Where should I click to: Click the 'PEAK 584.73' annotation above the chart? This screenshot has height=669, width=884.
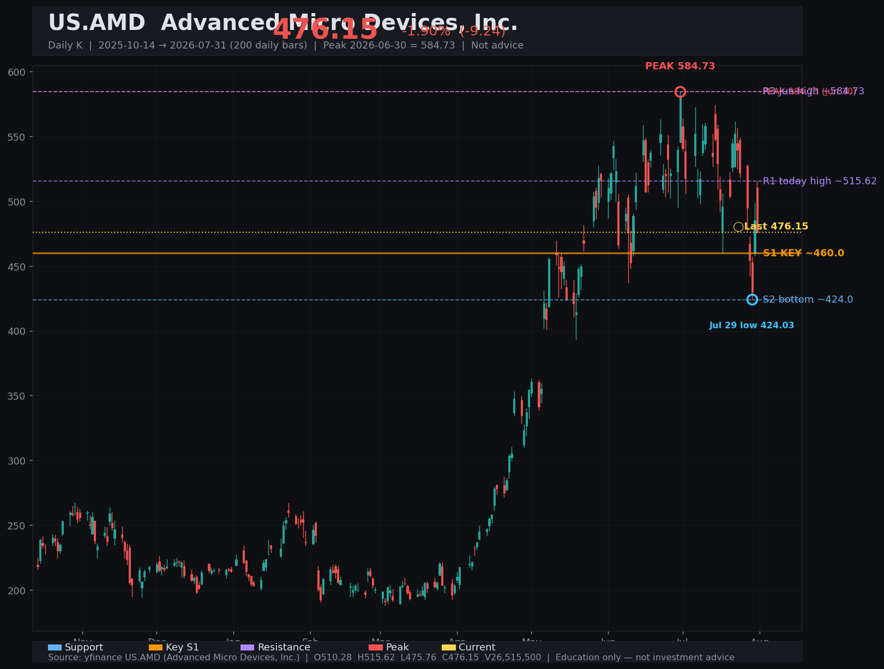680,66
